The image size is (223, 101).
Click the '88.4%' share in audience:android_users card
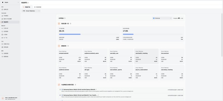(105, 61)
